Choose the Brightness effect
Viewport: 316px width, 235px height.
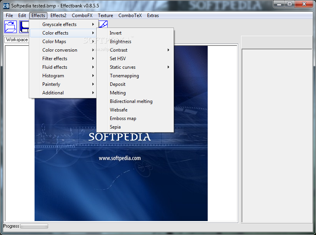click(x=135, y=42)
